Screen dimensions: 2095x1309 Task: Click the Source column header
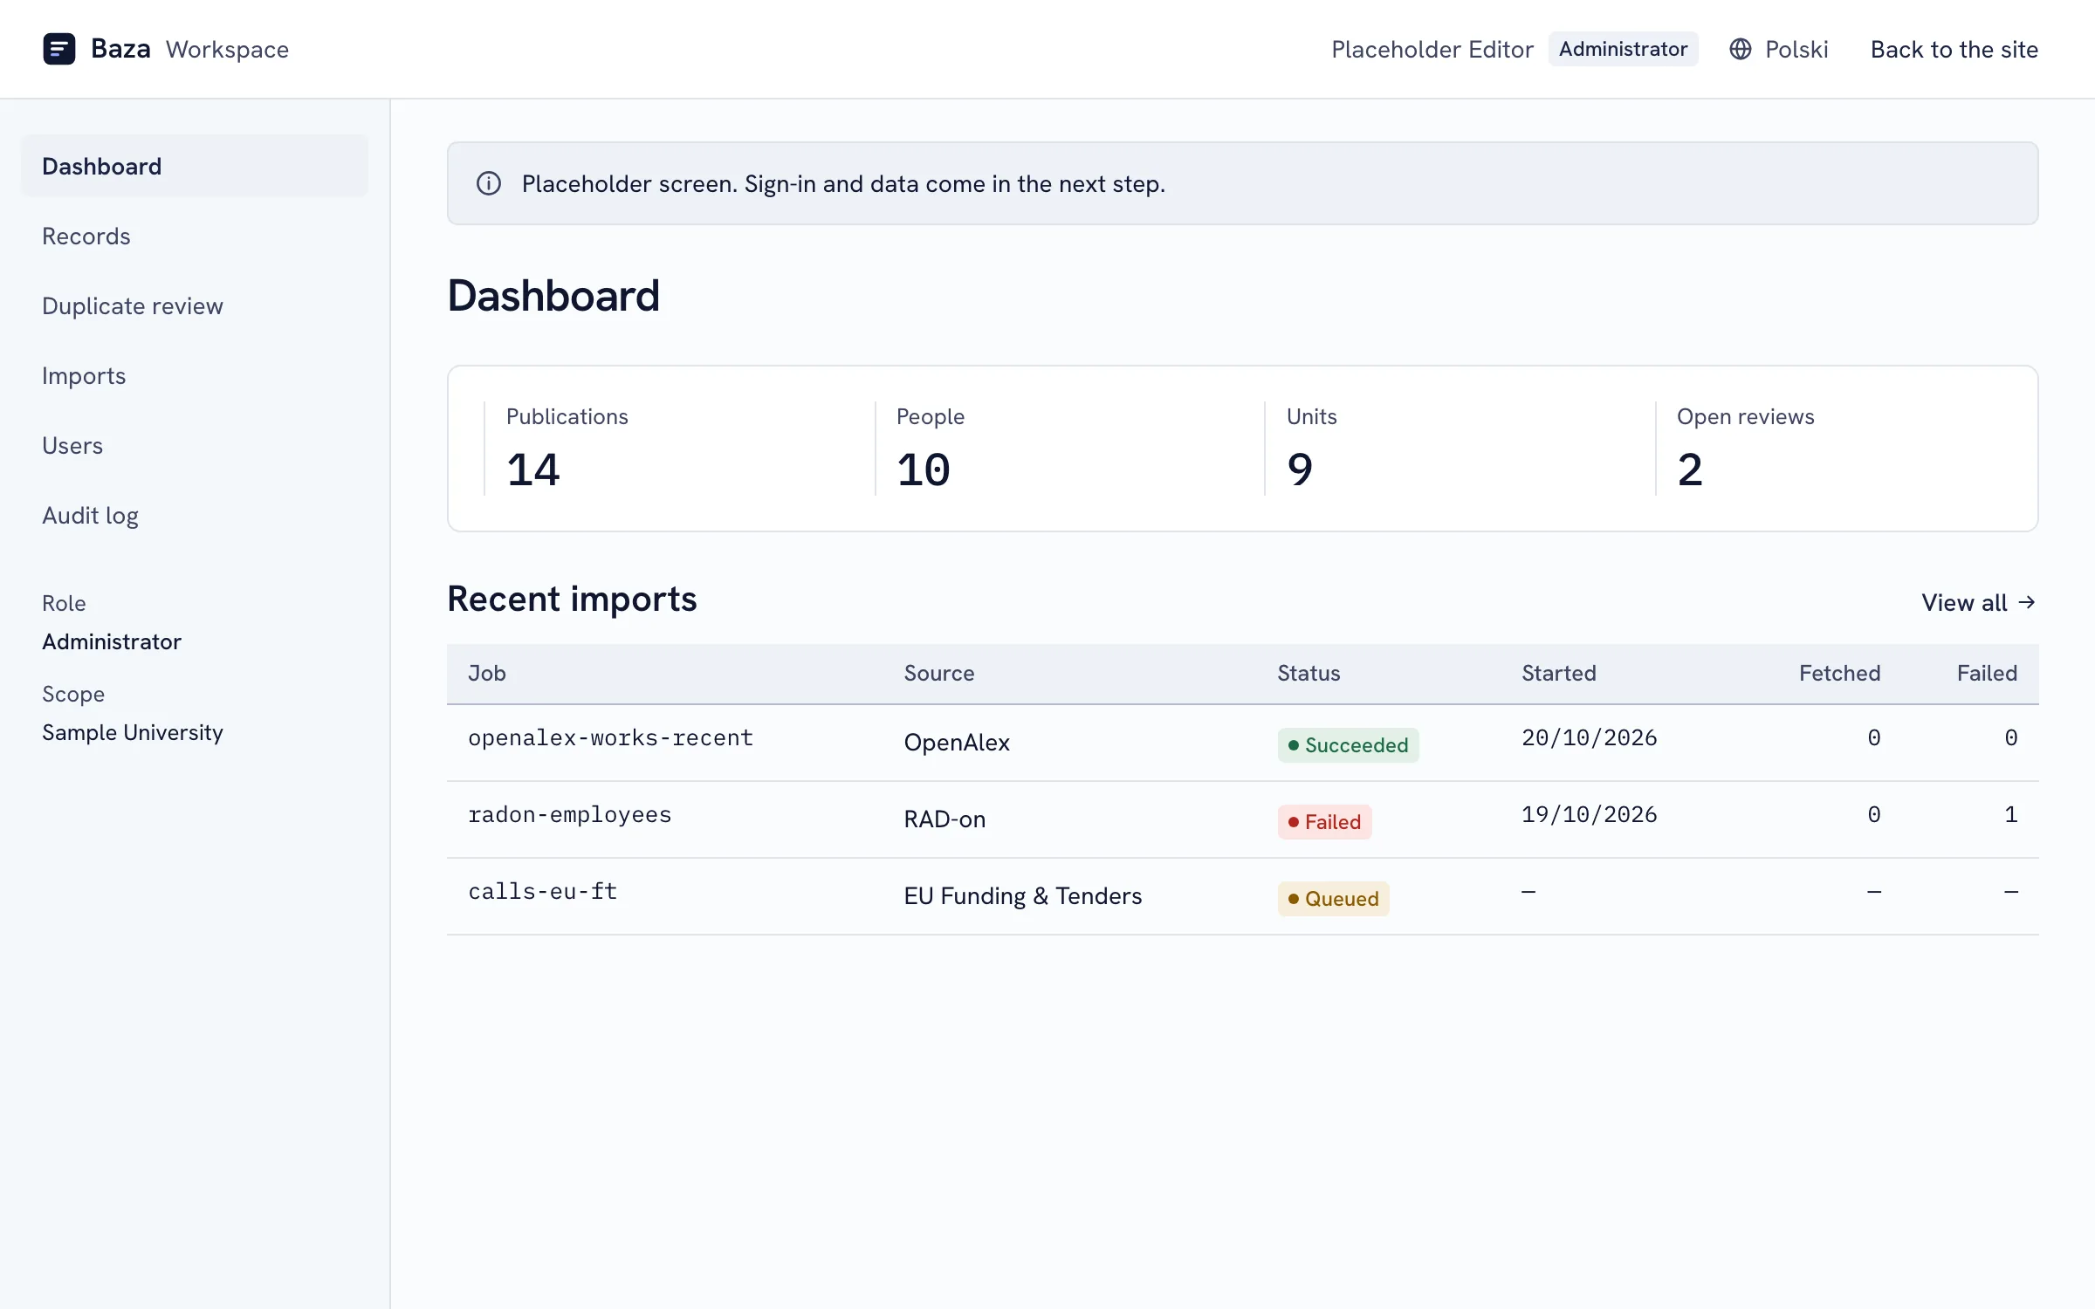[938, 673]
